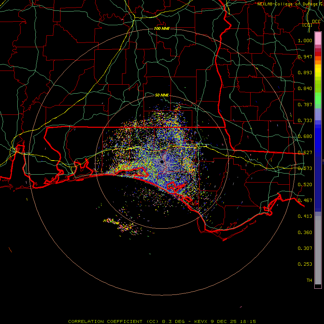This screenshot has width=324, height=324.
Task: Click the 0.627 legend value
Action: click(x=305, y=153)
